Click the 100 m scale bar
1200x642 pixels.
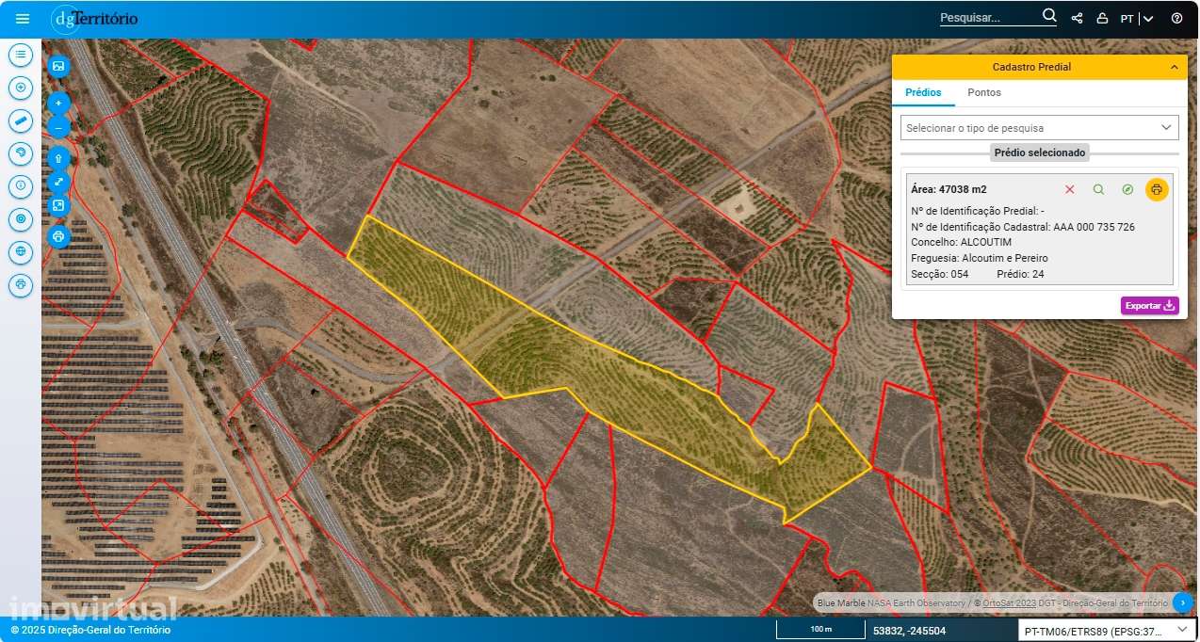coord(820,630)
